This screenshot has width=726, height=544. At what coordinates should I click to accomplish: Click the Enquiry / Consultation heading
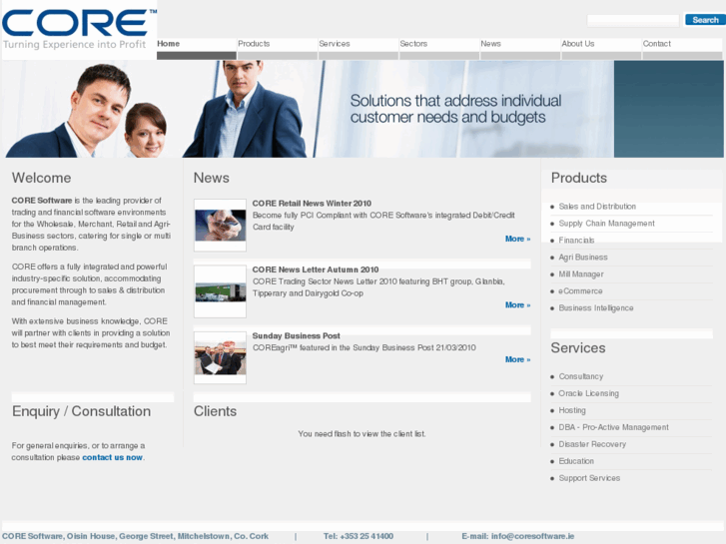click(x=82, y=411)
